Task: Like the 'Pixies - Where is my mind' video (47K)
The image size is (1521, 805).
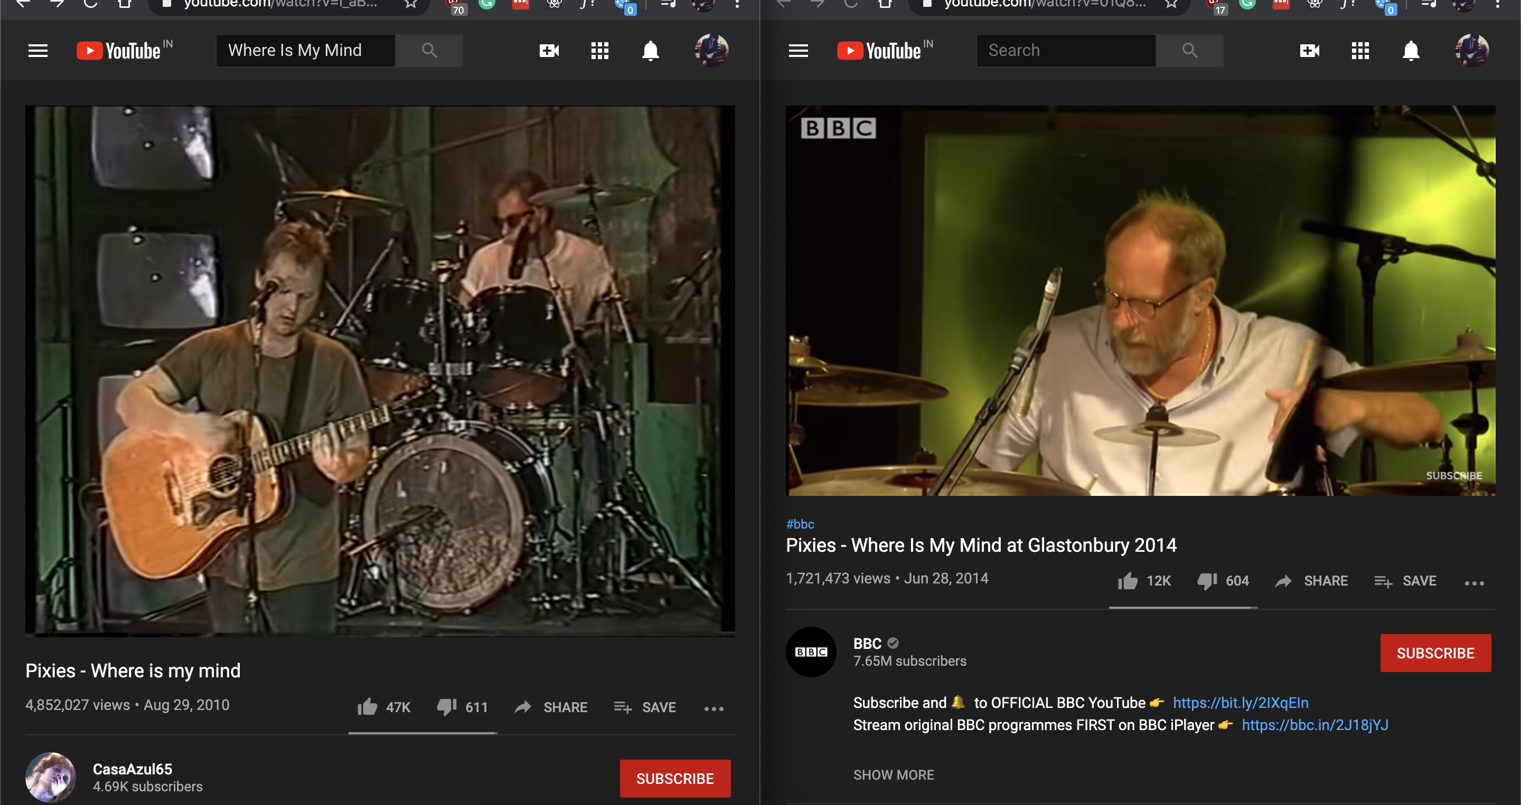Action: coord(384,707)
